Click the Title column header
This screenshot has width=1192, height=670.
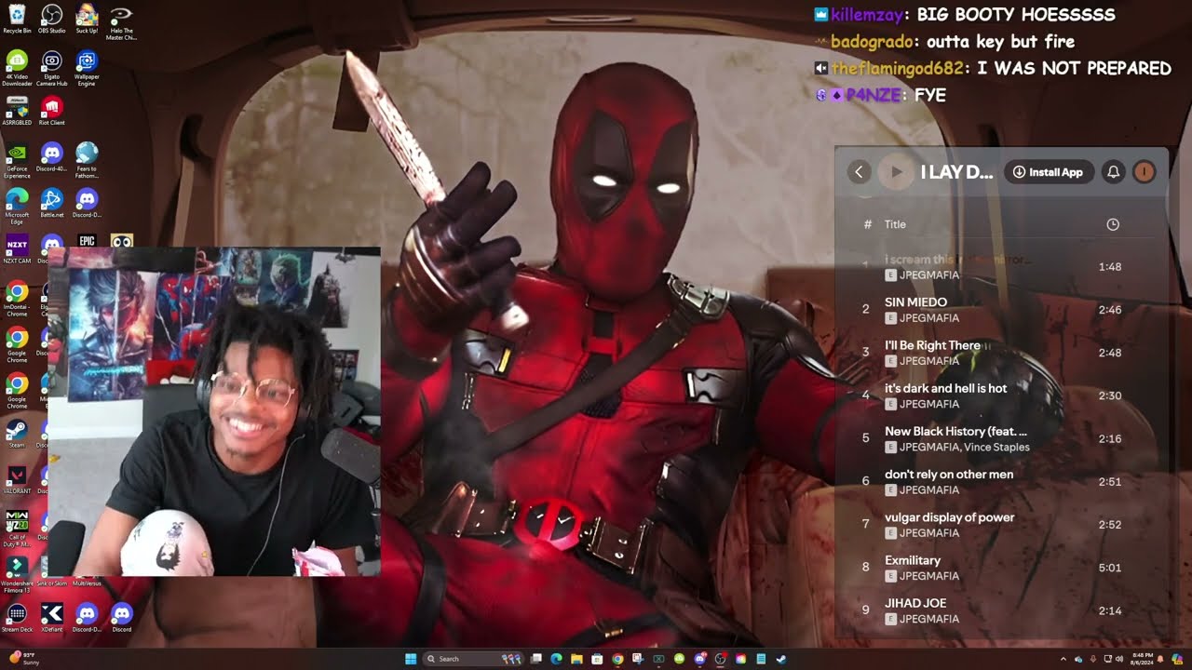(x=895, y=224)
